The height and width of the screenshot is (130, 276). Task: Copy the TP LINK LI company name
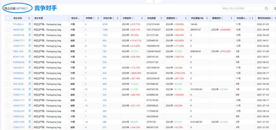point(29,24)
